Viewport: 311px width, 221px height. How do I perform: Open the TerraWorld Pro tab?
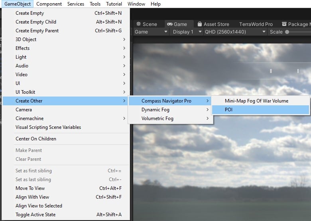click(x=256, y=24)
